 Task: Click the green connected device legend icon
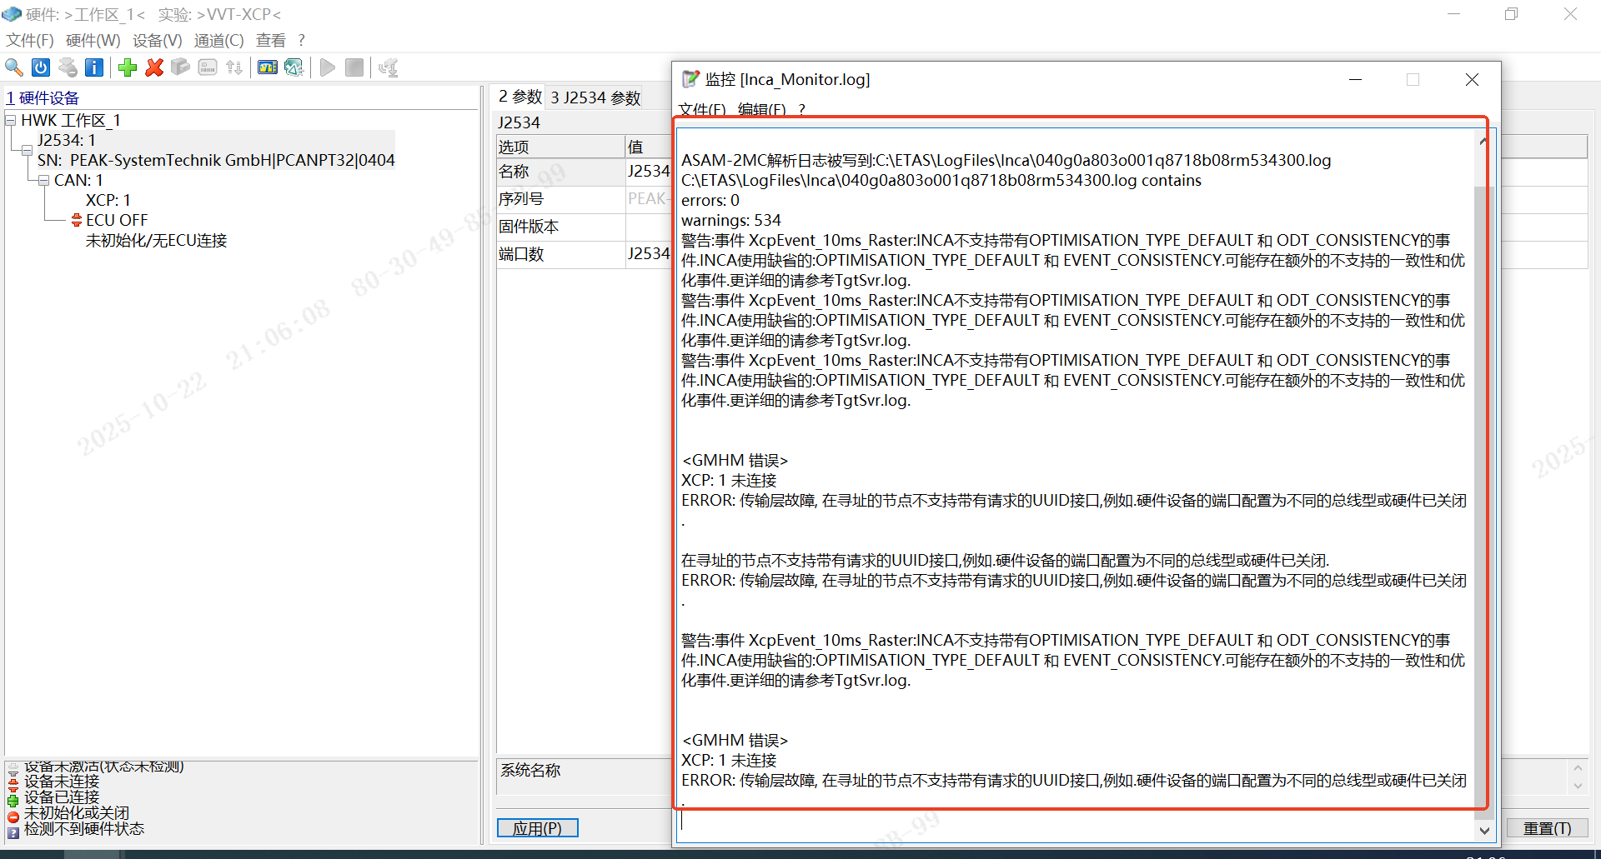coord(13,800)
